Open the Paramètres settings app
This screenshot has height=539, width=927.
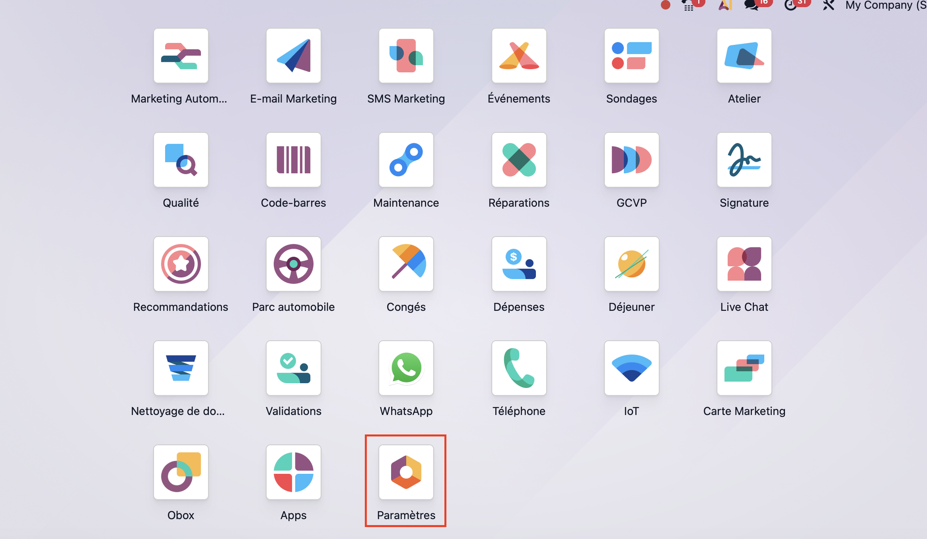[406, 472]
